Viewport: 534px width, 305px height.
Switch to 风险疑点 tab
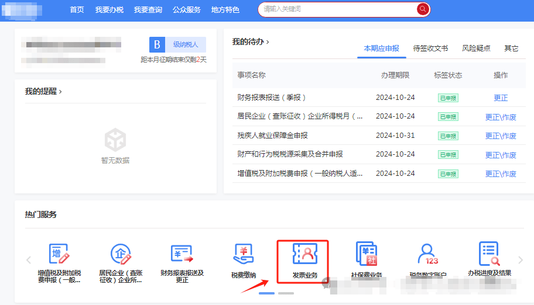pos(476,48)
